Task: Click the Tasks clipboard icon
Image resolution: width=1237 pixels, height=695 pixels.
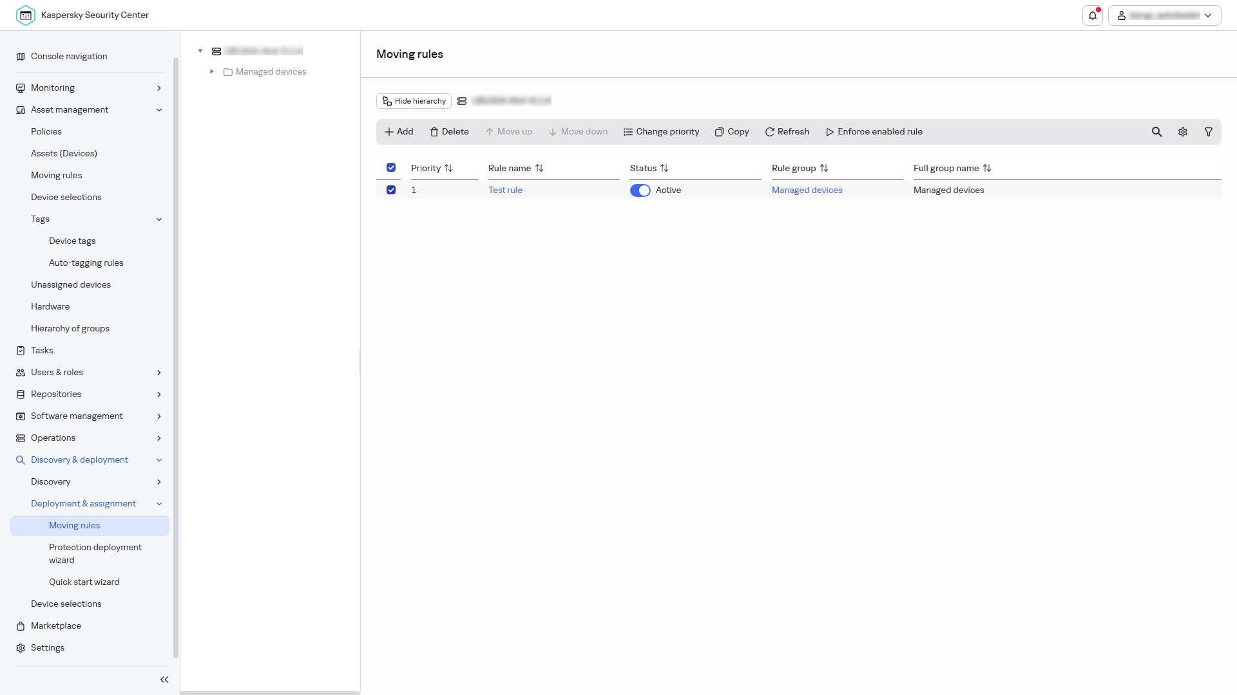Action: click(x=21, y=351)
